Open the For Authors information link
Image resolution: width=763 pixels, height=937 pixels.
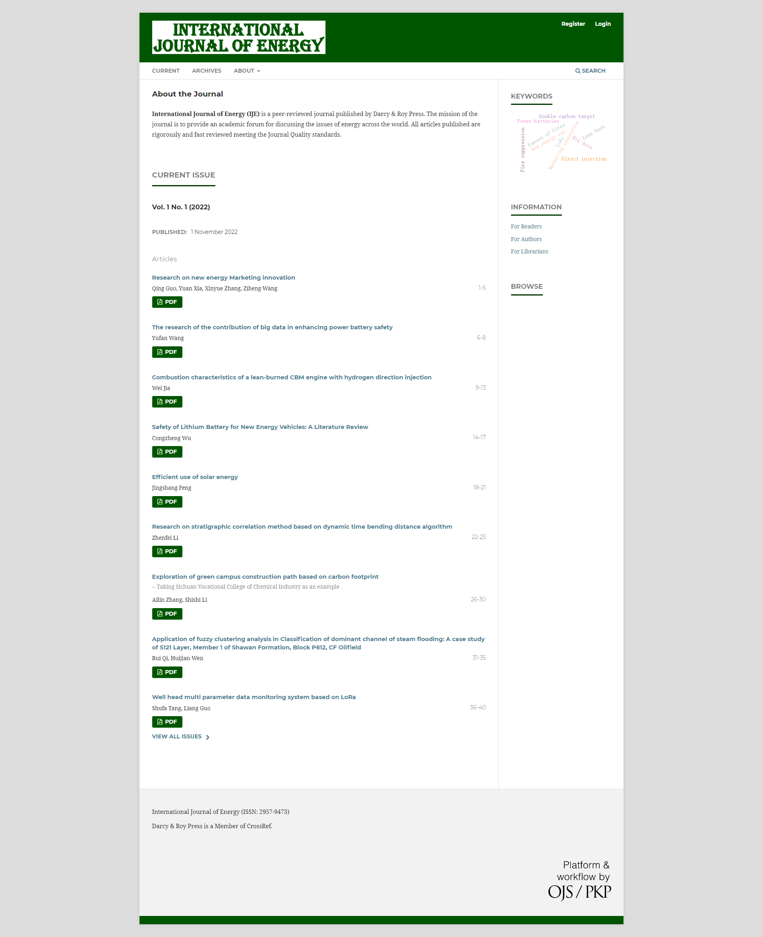526,239
